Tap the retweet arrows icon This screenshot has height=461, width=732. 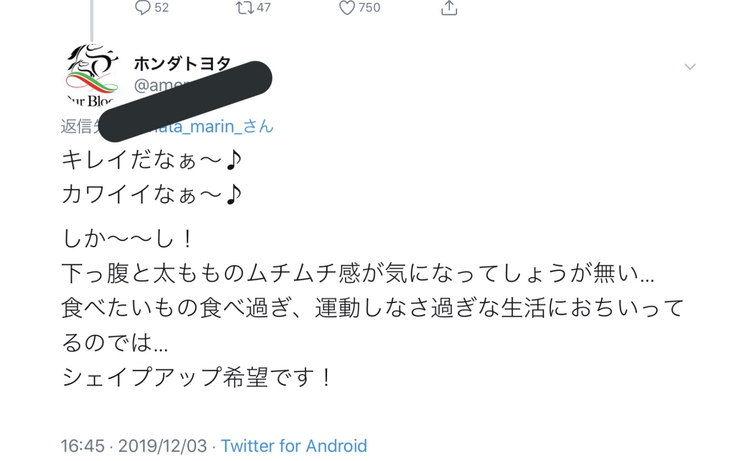click(245, 8)
